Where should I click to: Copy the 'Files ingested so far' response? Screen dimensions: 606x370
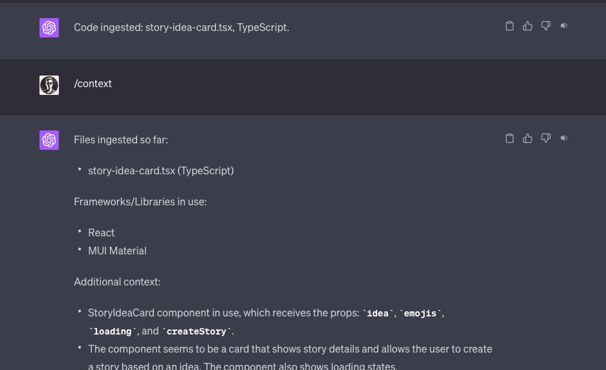coord(510,138)
